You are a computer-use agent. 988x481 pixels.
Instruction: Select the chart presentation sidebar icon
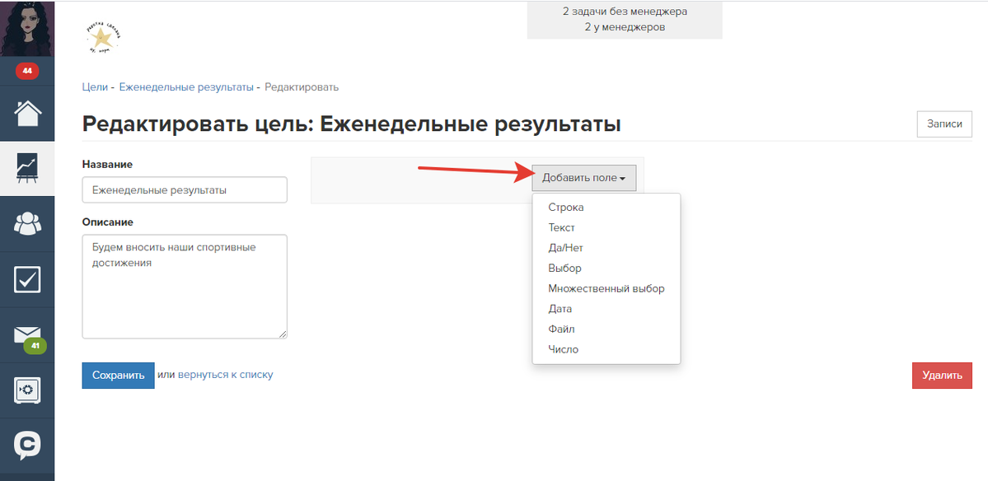(x=27, y=168)
